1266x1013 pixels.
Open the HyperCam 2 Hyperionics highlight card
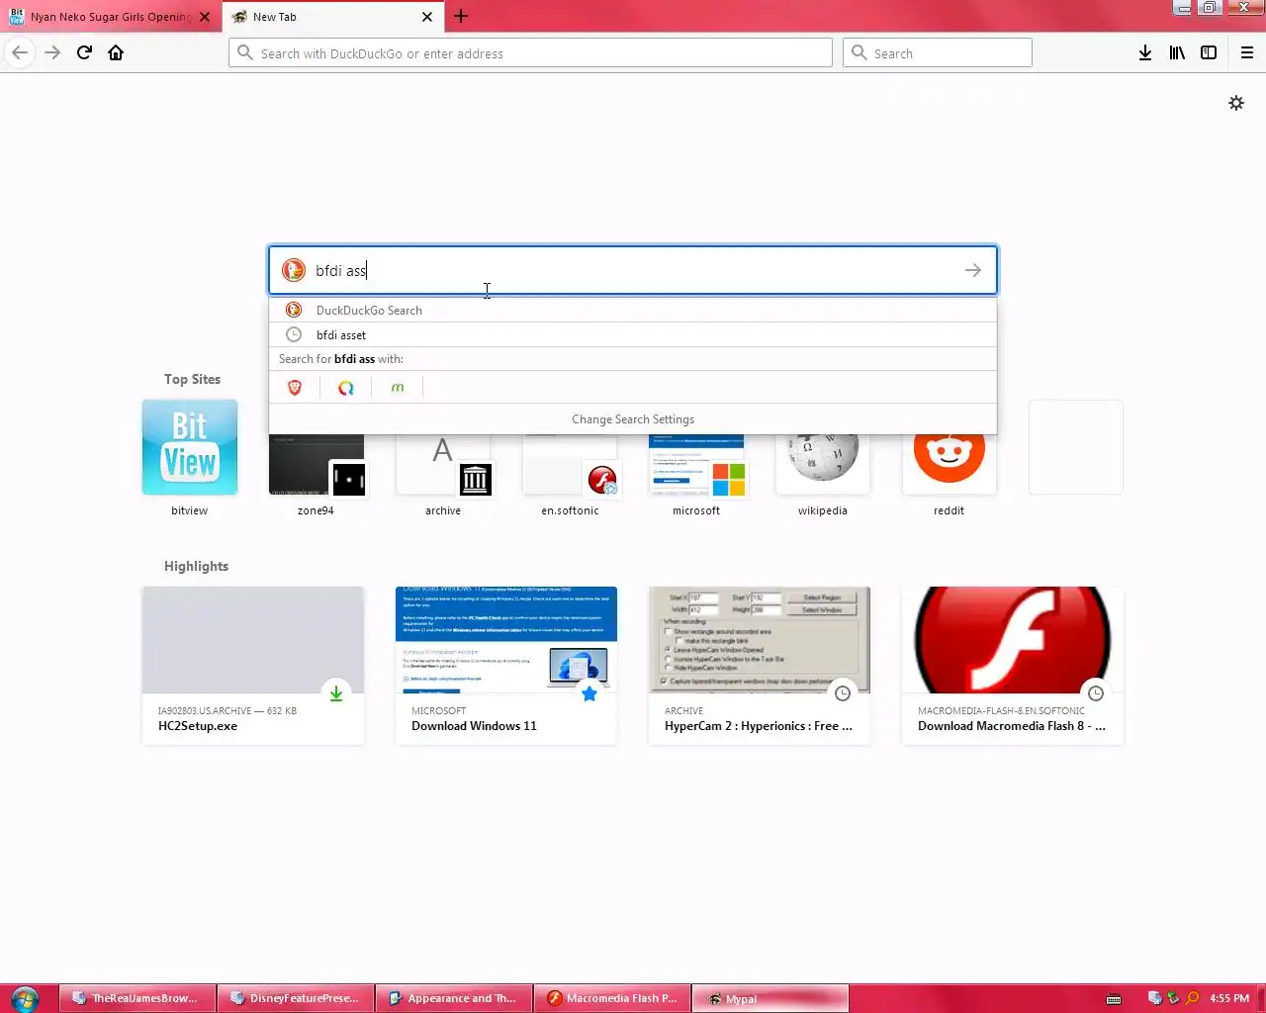(760, 665)
